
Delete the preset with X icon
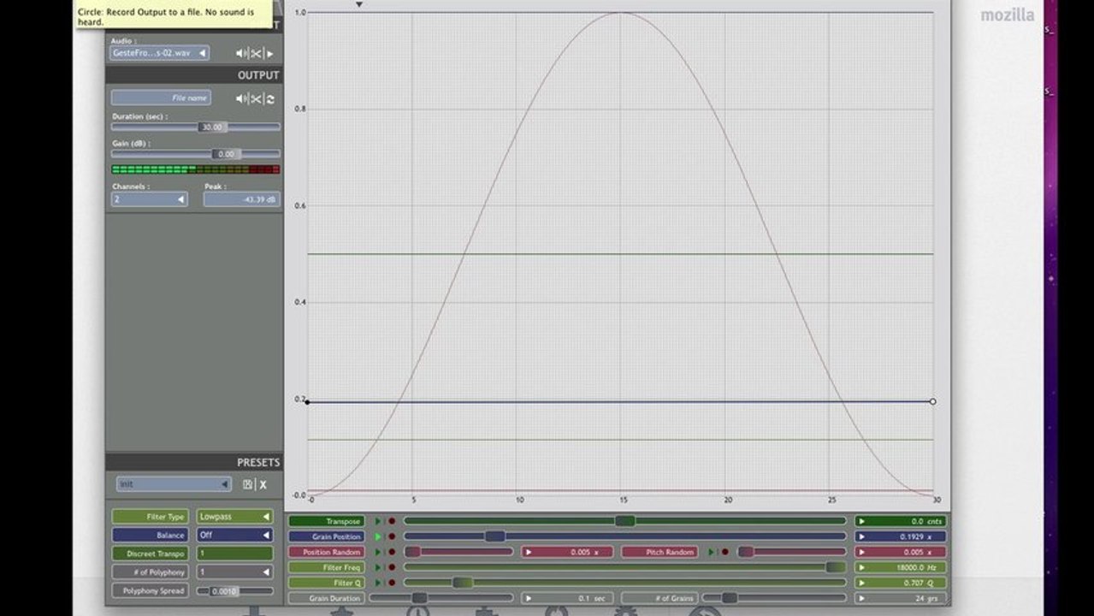[x=263, y=484]
